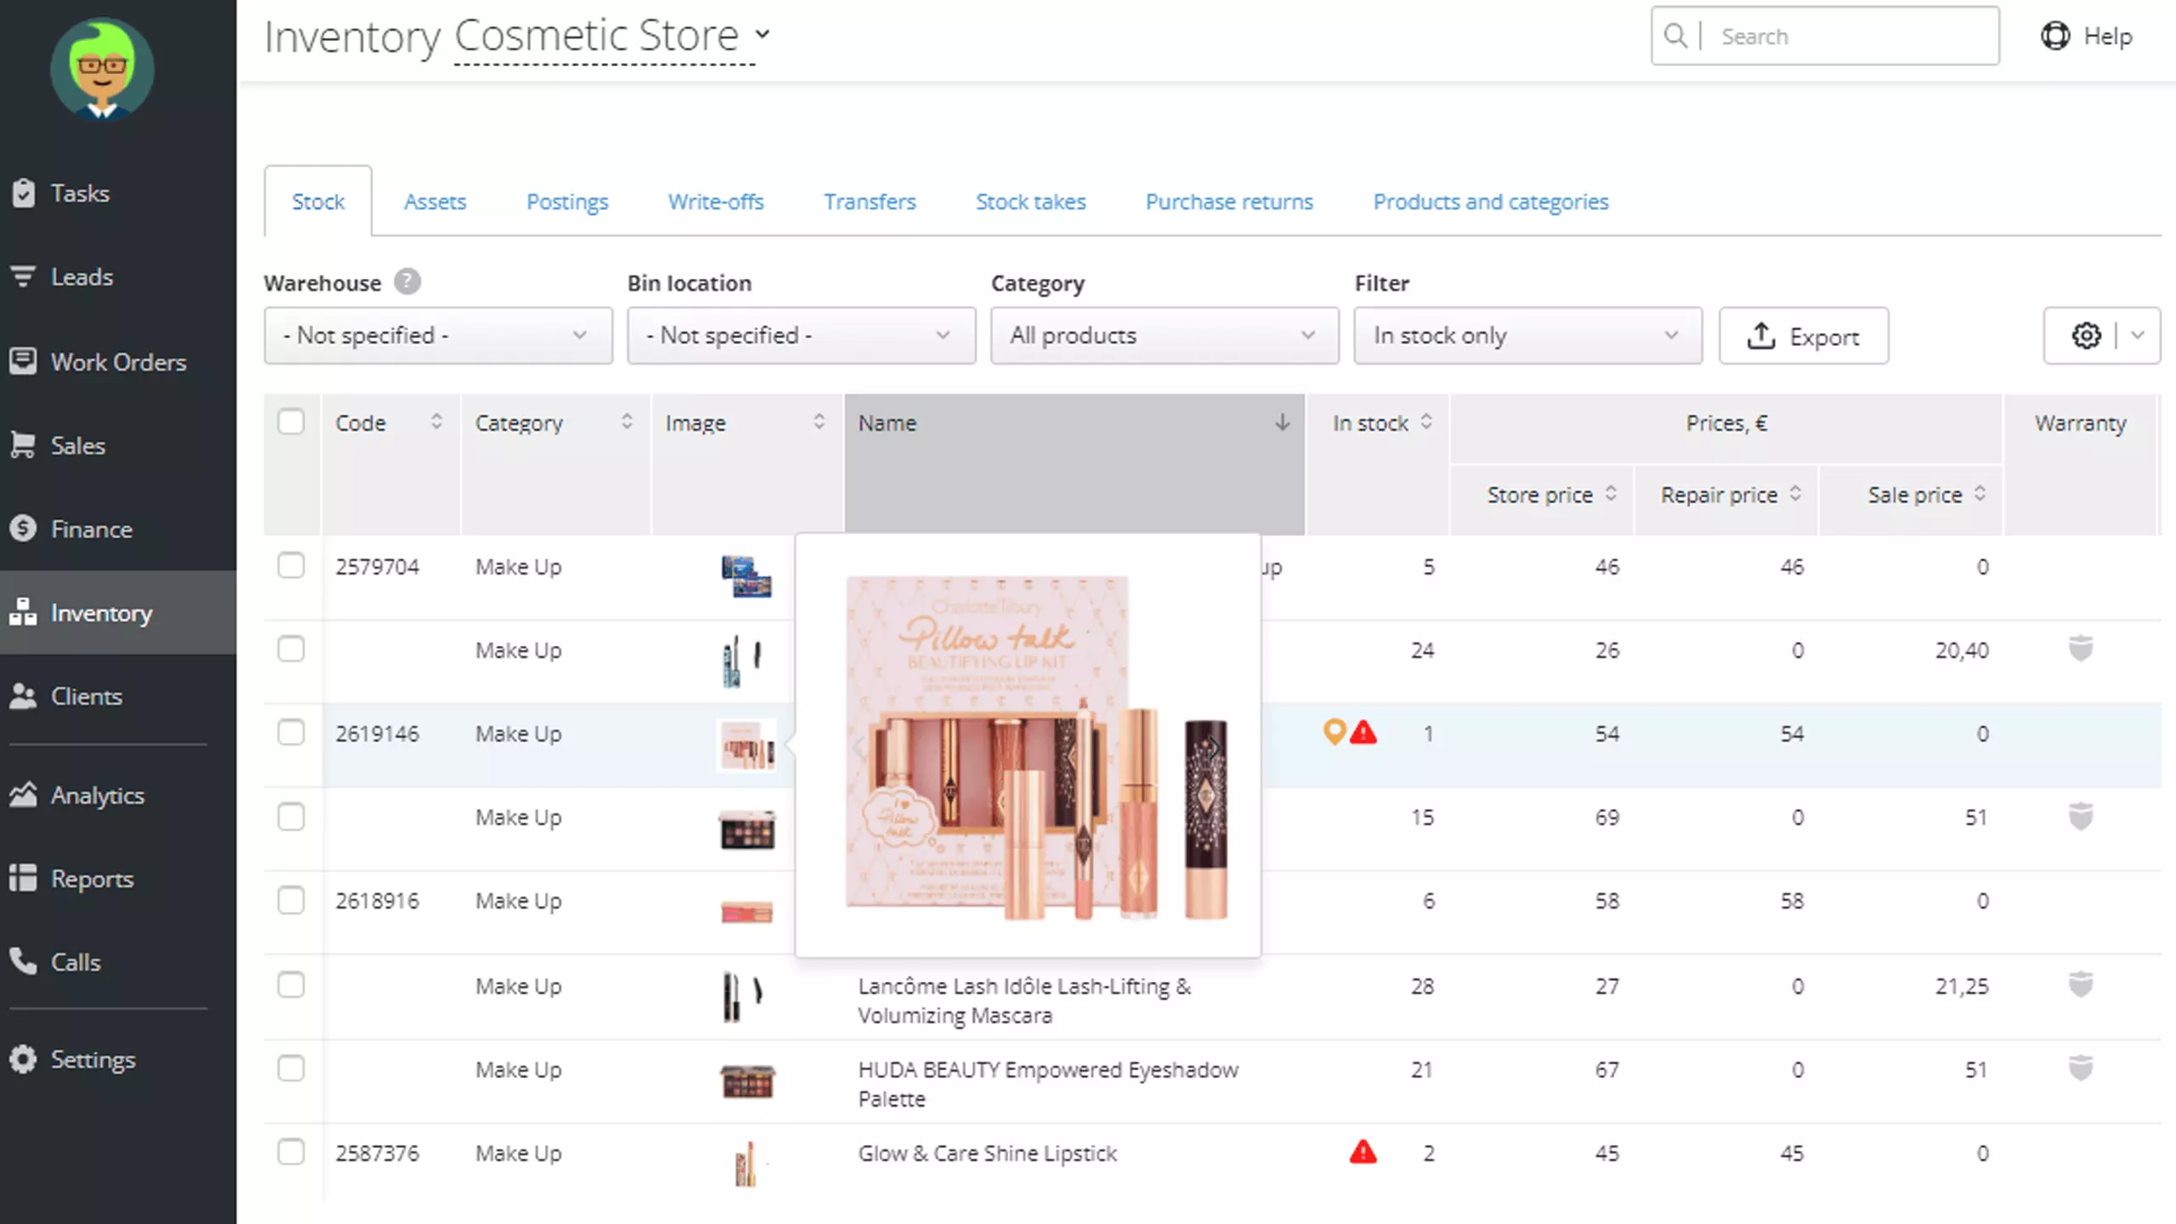Open Products and categories tab
The width and height of the screenshot is (2176, 1224).
tap(1491, 201)
